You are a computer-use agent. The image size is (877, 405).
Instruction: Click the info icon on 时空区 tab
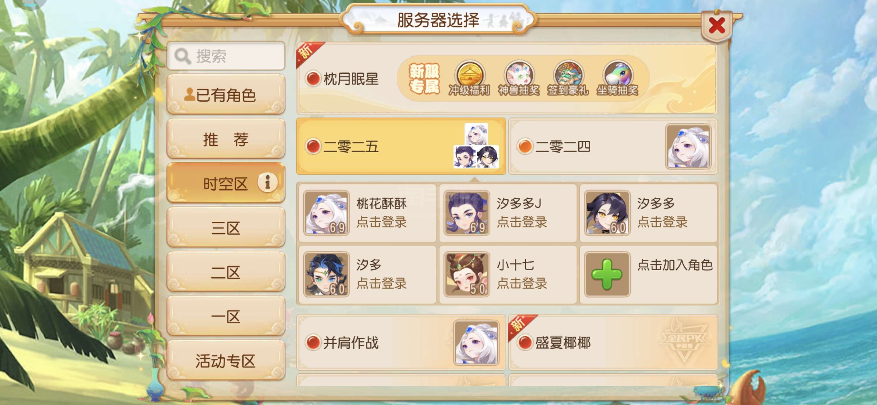268,182
